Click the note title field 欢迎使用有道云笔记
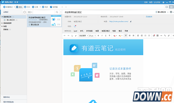Screen dimensions: 174x103 pyautogui.click(x=73, y=12)
